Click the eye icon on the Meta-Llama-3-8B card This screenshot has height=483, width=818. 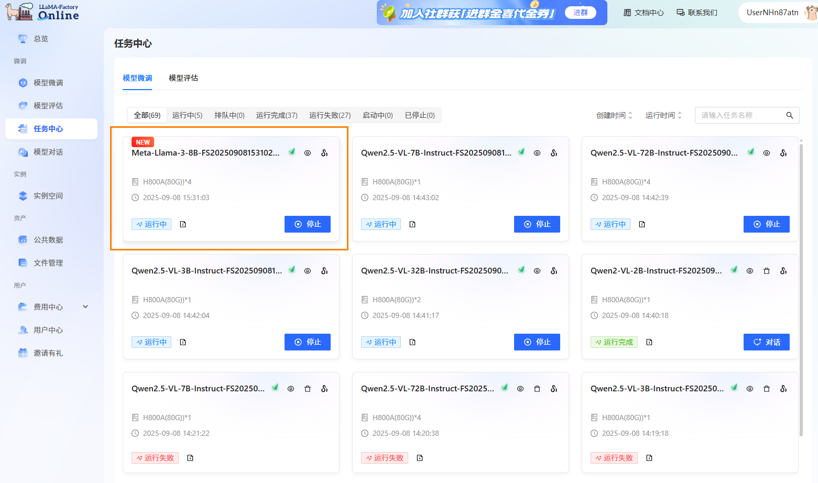(x=308, y=153)
